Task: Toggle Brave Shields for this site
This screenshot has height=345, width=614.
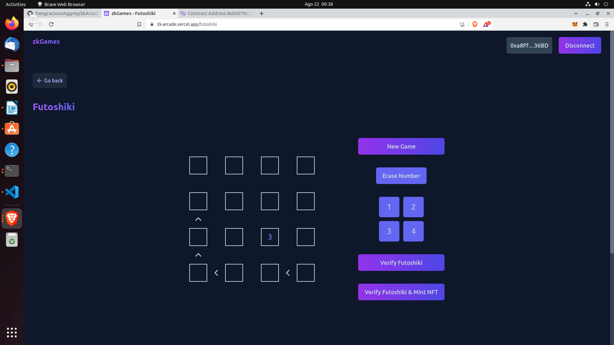Action: point(475,24)
